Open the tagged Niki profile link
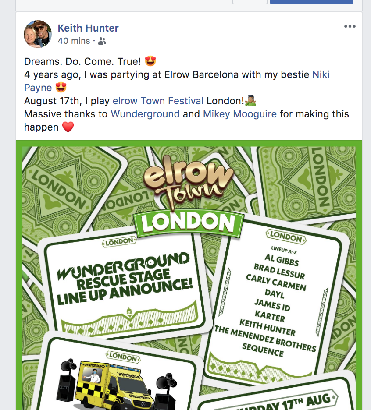This screenshot has height=410, width=371. 321,74
